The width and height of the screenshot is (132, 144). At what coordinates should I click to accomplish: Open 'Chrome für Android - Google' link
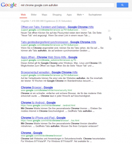38,103
